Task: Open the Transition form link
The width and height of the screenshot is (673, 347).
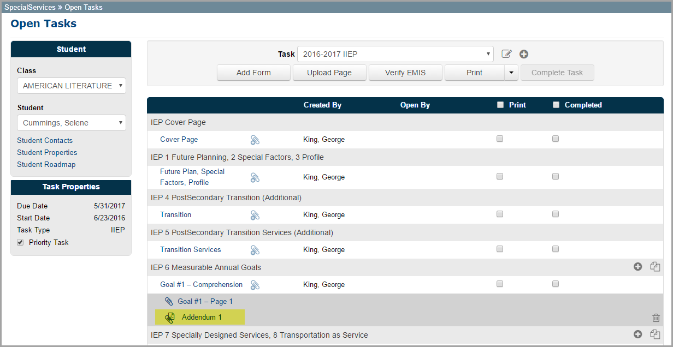Action: [176, 215]
